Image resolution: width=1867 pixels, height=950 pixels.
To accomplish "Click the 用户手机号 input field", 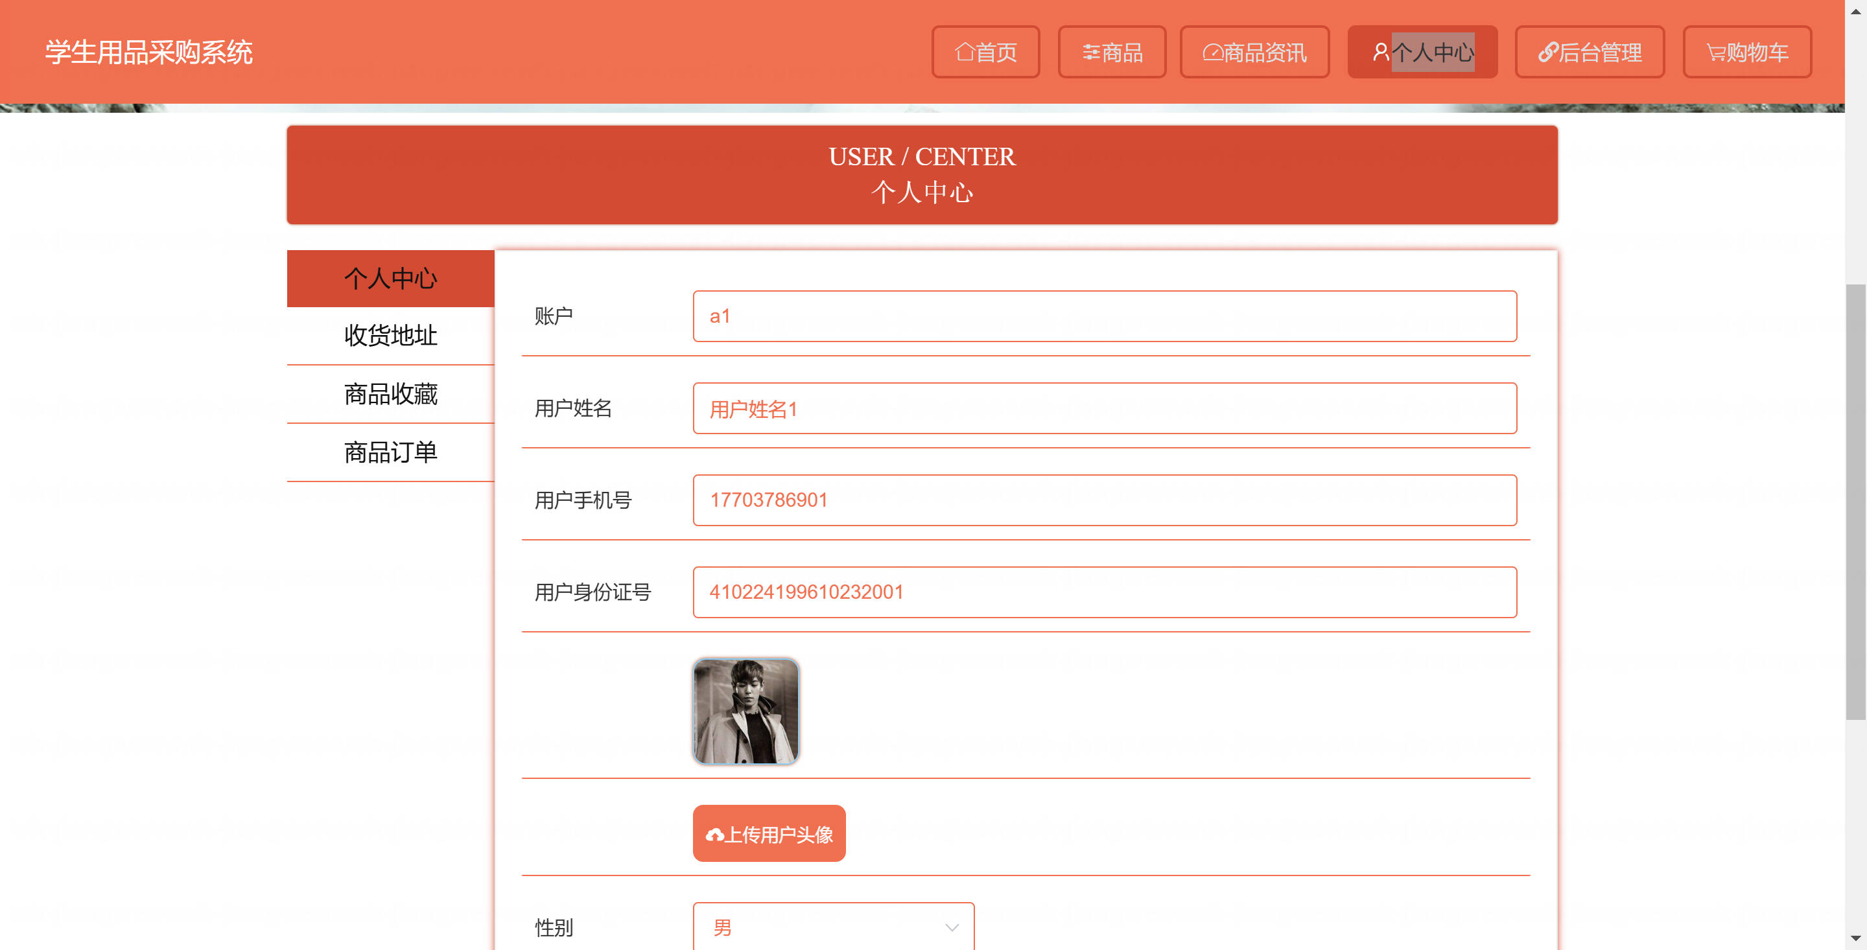I will (1105, 500).
